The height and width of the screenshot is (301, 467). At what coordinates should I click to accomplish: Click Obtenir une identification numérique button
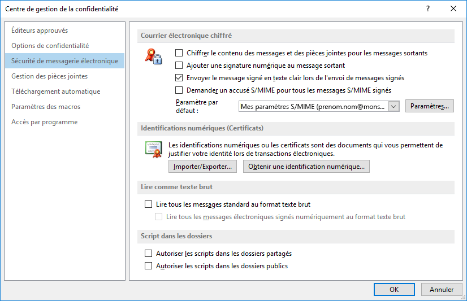pyautogui.click(x=306, y=167)
